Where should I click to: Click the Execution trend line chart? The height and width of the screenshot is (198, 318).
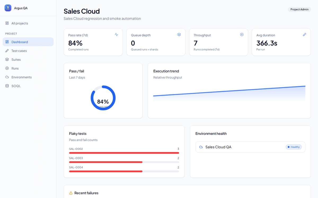click(x=229, y=94)
